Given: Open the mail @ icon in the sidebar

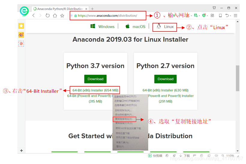Looking at the screenshot, I should [21, 43].
